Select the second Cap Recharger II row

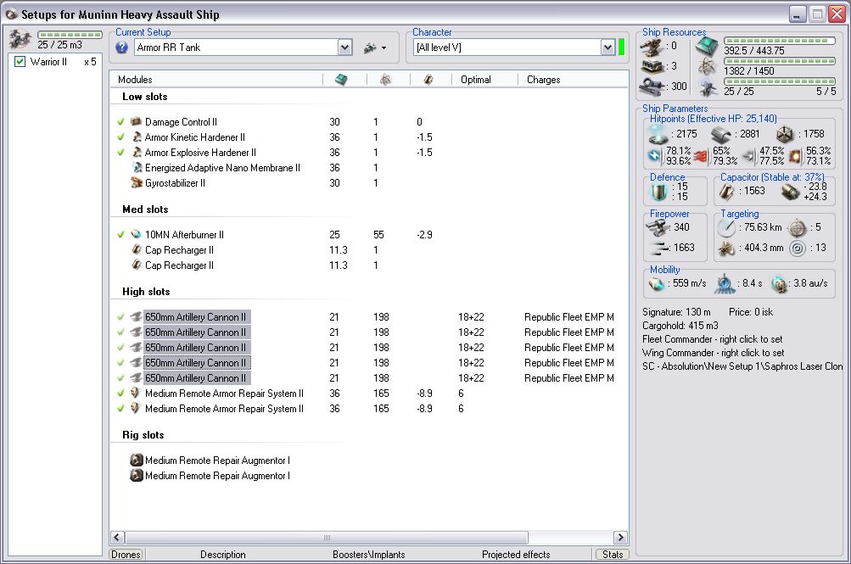click(369, 265)
